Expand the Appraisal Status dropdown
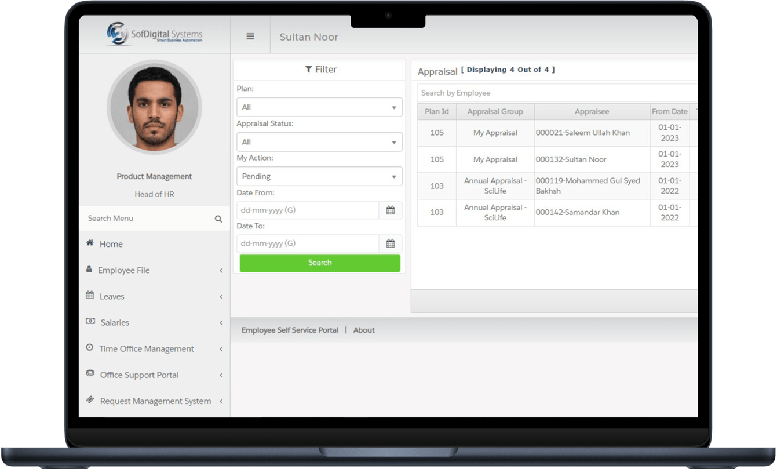The image size is (777, 469). point(319,141)
